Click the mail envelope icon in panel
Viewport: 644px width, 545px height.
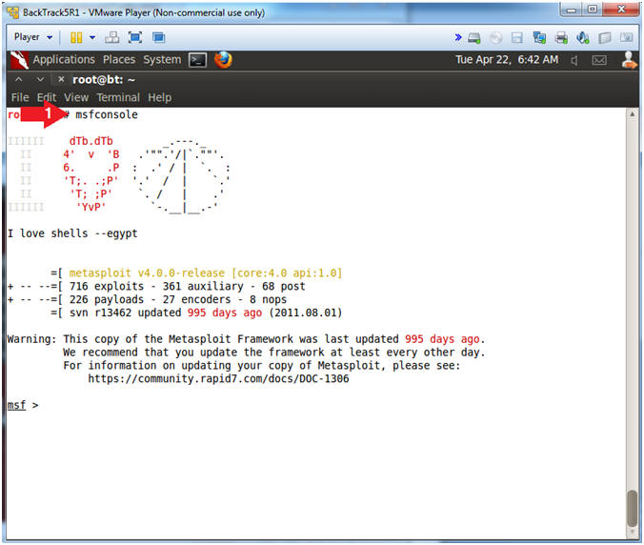(599, 61)
